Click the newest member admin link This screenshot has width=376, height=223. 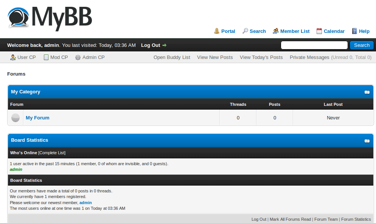click(85, 202)
